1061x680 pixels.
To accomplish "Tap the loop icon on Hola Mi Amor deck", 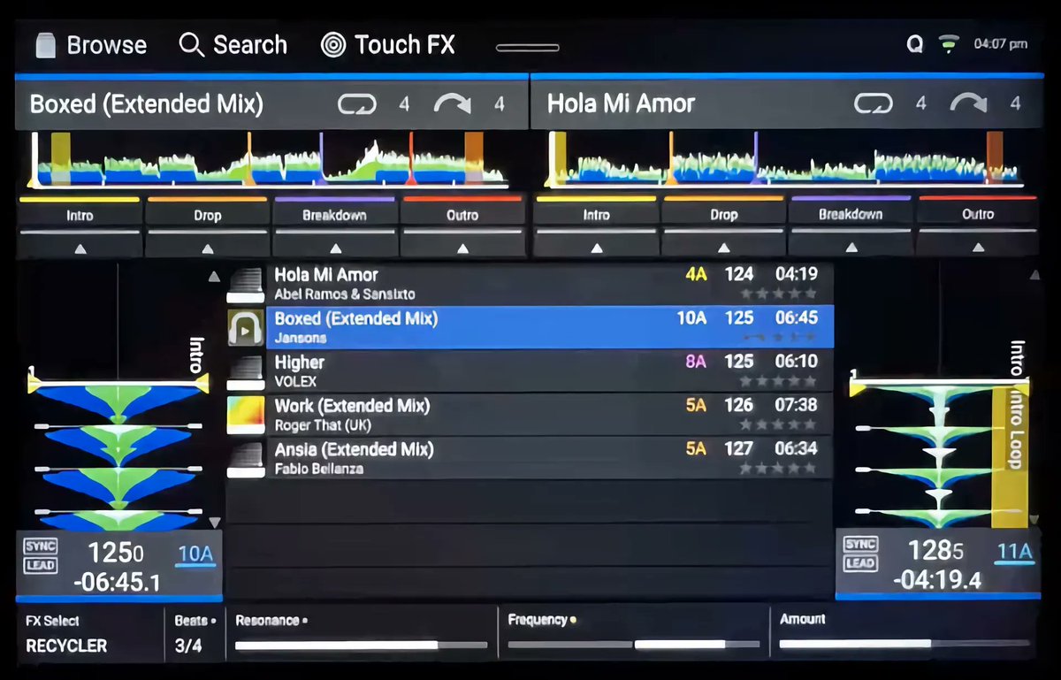I will point(873,104).
